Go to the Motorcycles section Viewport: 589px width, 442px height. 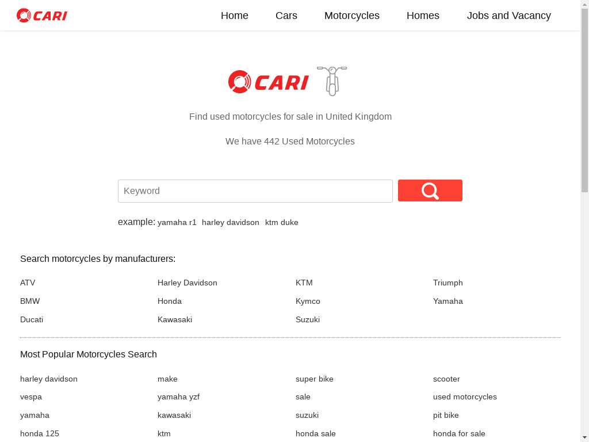coord(351,16)
